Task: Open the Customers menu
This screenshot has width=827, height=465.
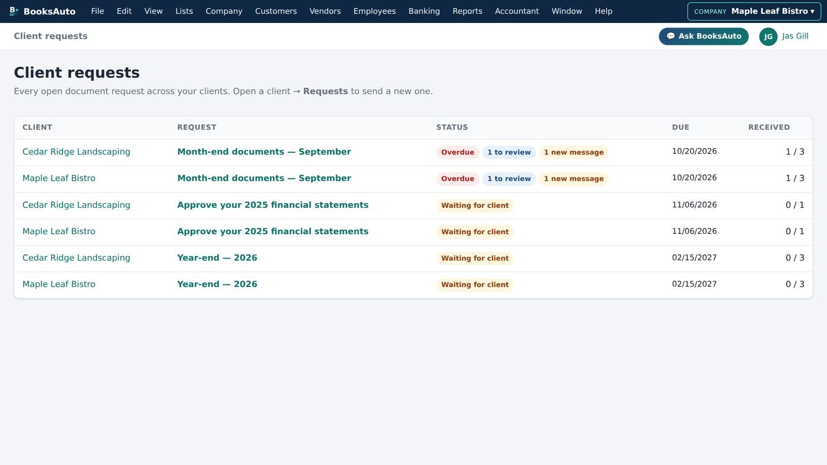Action: (276, 11)
